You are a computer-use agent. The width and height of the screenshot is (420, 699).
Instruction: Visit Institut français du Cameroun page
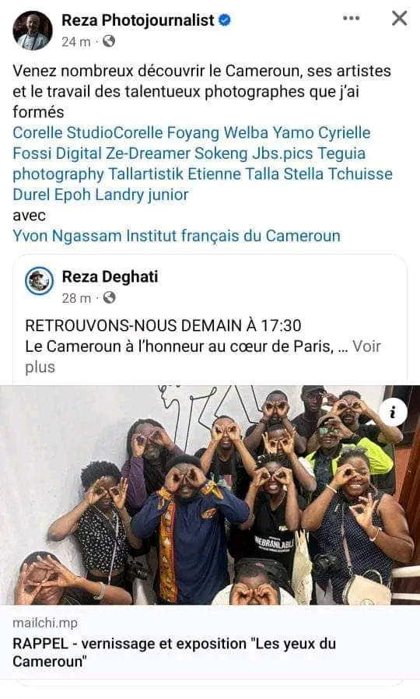point(233,235)
